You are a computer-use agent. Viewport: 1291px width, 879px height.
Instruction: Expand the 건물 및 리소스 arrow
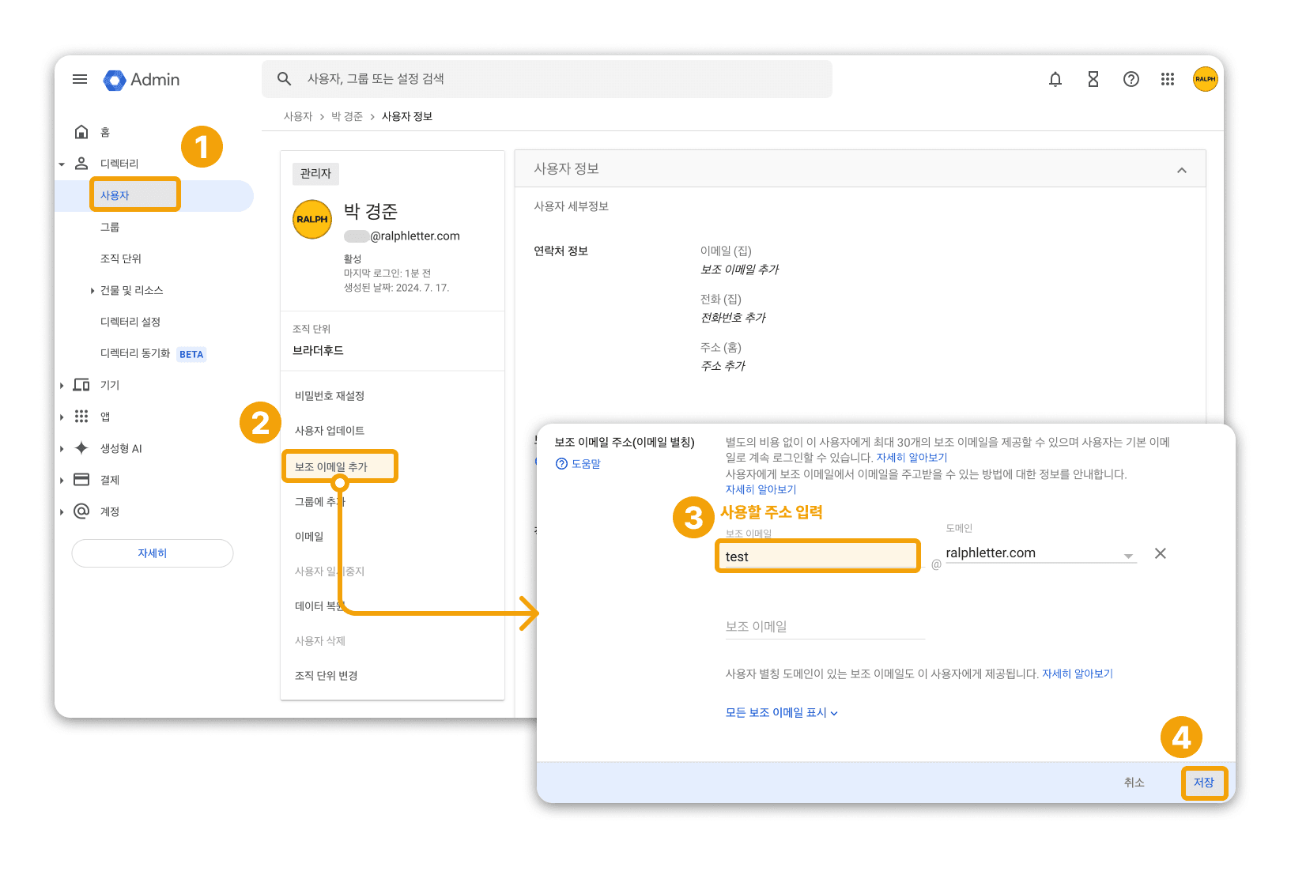point(92,291)
